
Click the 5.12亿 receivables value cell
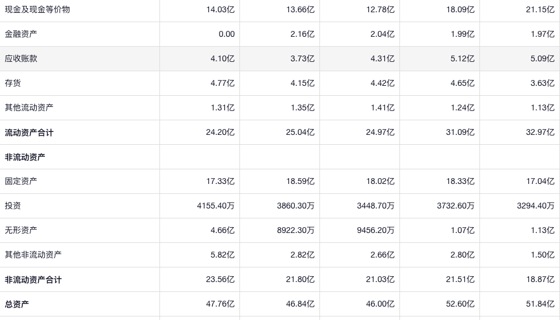[462, 58]
